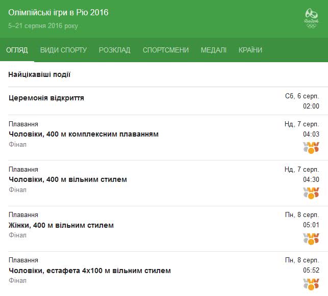Click the Нд, 7 серп. date above 04:30
The width and height of the screenshot is (328, 296).
[x=302, y=170]
